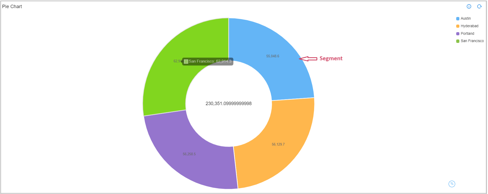Toggle Portland legend entry
Screen dimensions: 488x194
tap(465, 34)
